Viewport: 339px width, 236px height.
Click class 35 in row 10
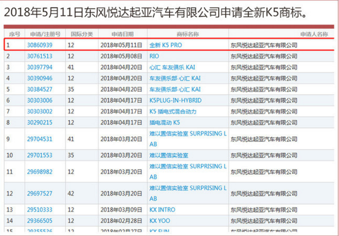(71, 156)
